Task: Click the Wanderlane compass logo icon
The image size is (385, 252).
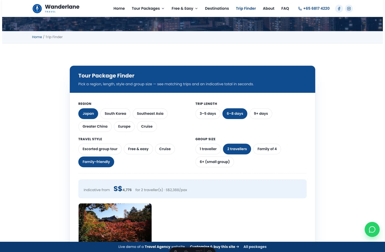Action: (37, 8)
